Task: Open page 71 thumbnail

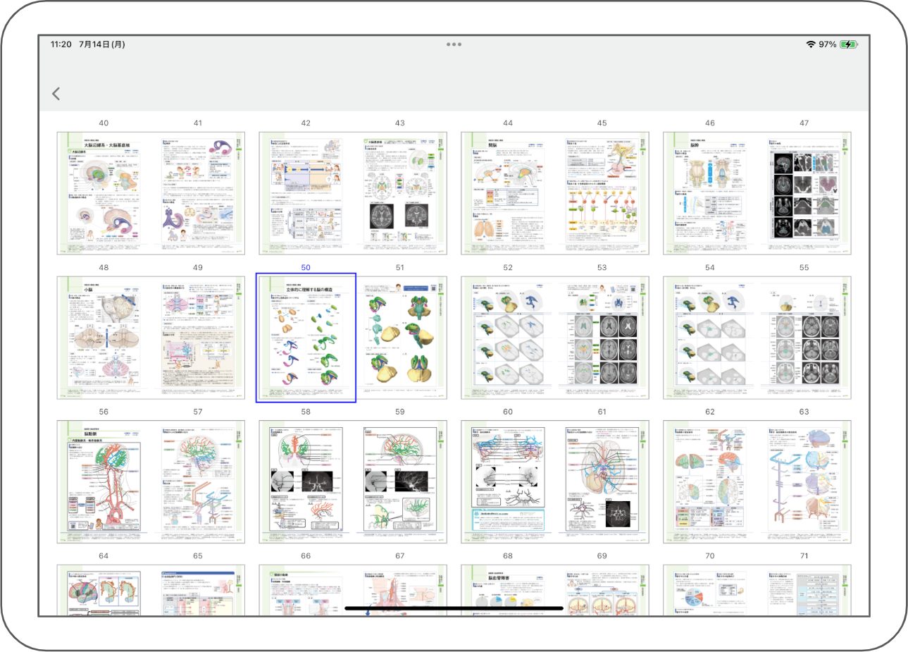Action: 804,591
